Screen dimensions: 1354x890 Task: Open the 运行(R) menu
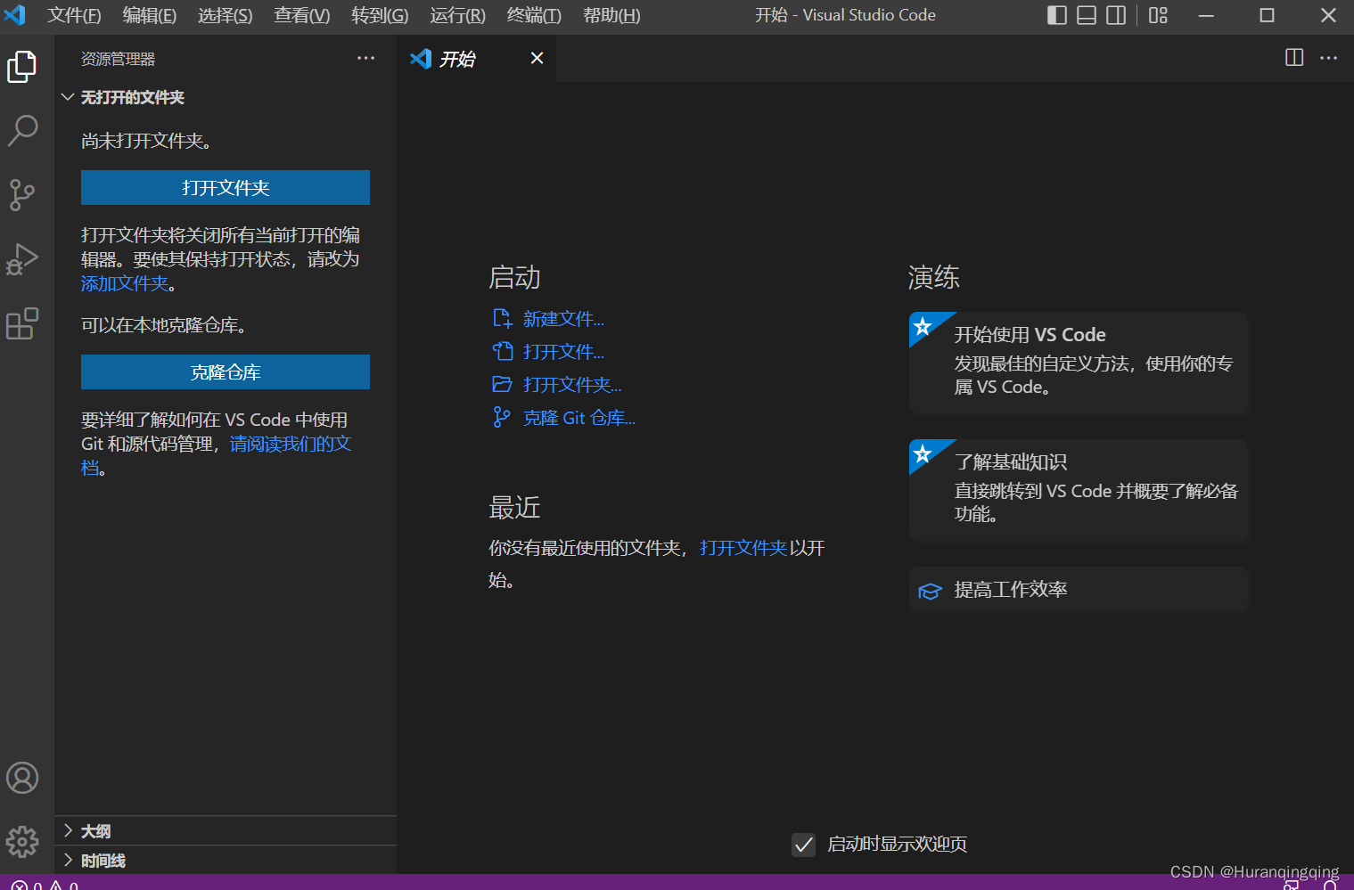457,15
